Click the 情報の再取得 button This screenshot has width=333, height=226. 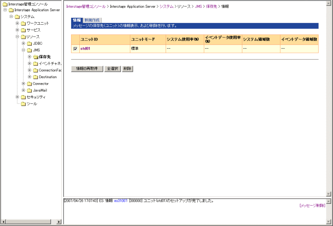coord(87,69)
